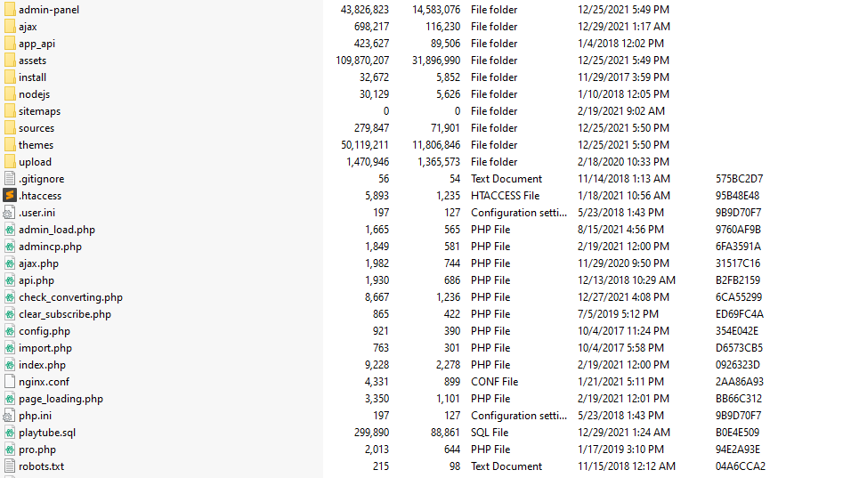Image resolution: width=867 pixels, height=478 pixels.
Task: Select the clear_subscribe.php file name
Action: pos(65,314)
